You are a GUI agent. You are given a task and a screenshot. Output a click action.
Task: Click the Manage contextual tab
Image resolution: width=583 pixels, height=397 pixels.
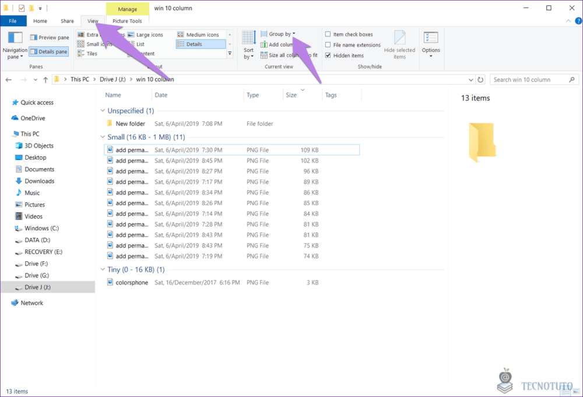point(128,9)
